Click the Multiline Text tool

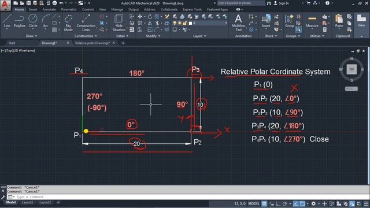click(x=238, y=23)
